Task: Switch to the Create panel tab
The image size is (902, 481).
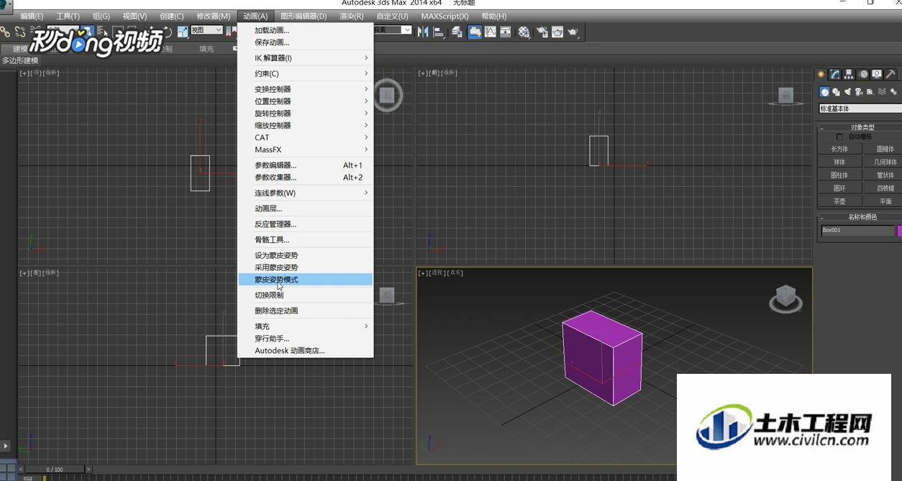Action: [821, 74]
